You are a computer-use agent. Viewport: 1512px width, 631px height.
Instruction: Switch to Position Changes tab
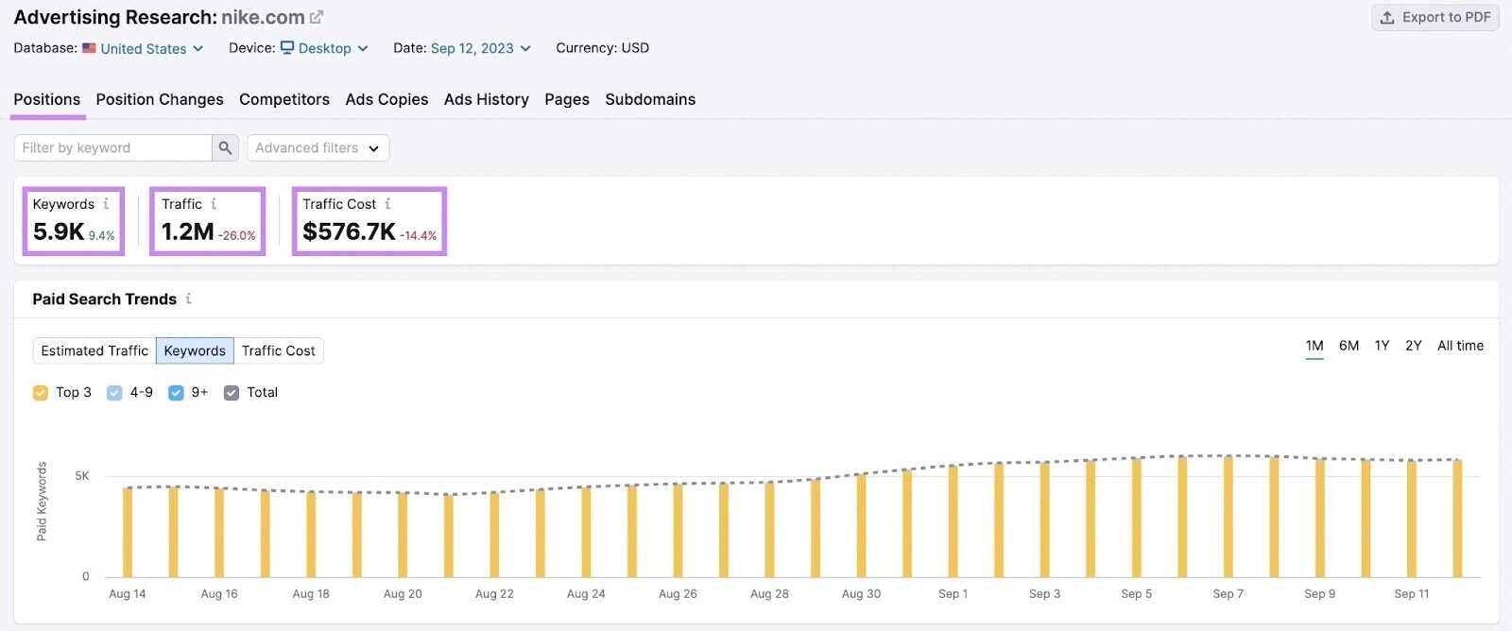(160, 99)
